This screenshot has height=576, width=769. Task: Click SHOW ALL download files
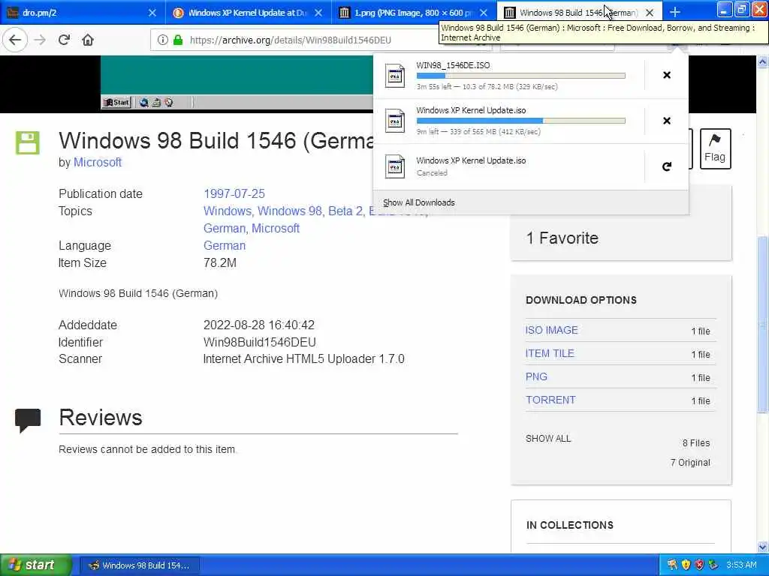[x=548, y=438]
